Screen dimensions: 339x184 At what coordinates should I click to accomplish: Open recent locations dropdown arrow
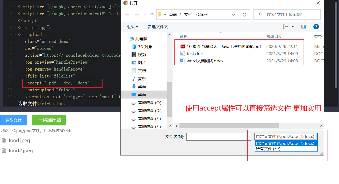(x=145, y=15)
